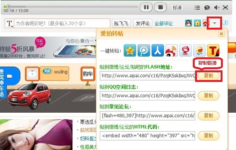The height and width of the screenshot is (150, 236).
Task: Select the HTML代码 embed field
Action: (147, 136)
